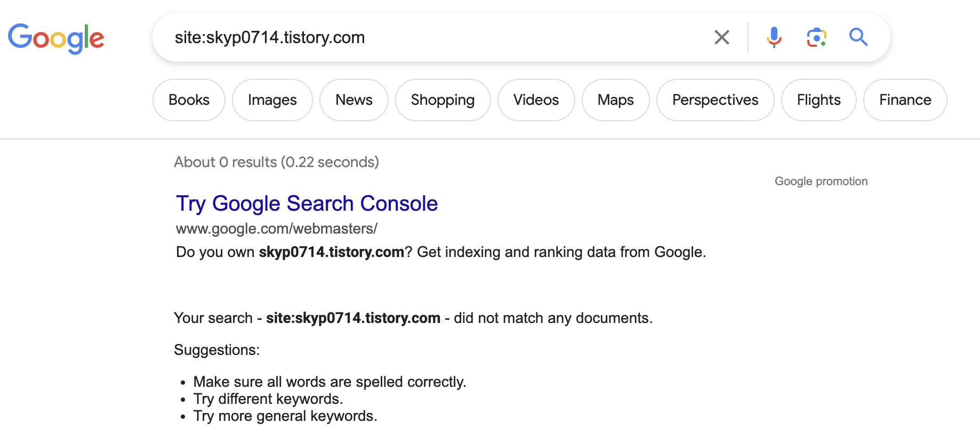Clear the search query with X
Viewport: 980px width, 431px height.
point(722,37)
